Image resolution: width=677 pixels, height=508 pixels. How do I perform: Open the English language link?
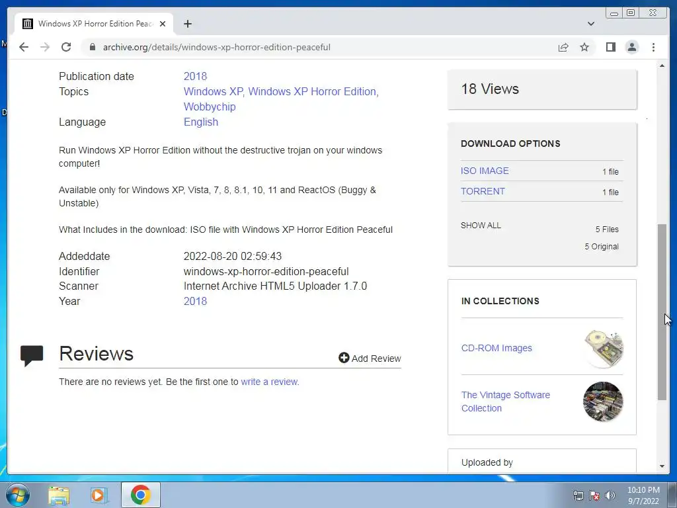click(201, 122)
